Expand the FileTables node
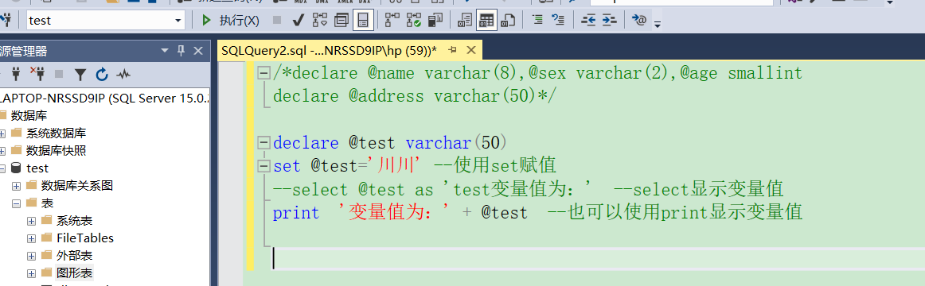Image resolution: width=925 pixels, height=286 pixels. (x=31, y=238)
